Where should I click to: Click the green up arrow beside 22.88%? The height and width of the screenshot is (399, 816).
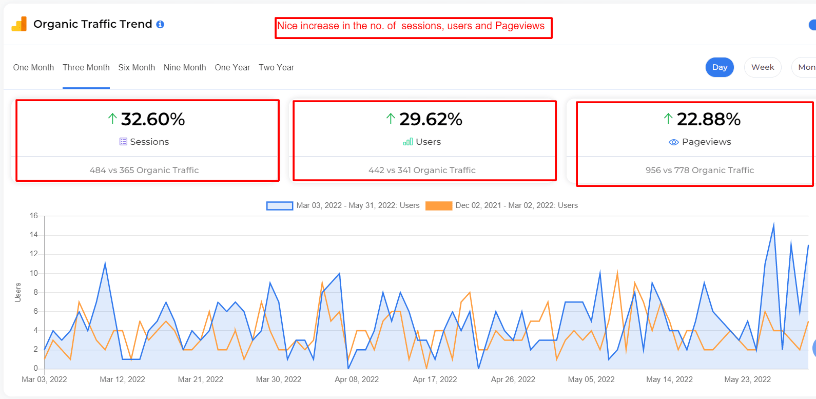[668, 119]
